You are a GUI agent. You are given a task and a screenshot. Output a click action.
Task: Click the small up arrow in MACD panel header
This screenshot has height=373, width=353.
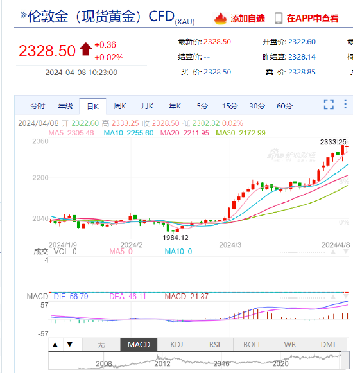pyautogui.click(x=333, y=297)
